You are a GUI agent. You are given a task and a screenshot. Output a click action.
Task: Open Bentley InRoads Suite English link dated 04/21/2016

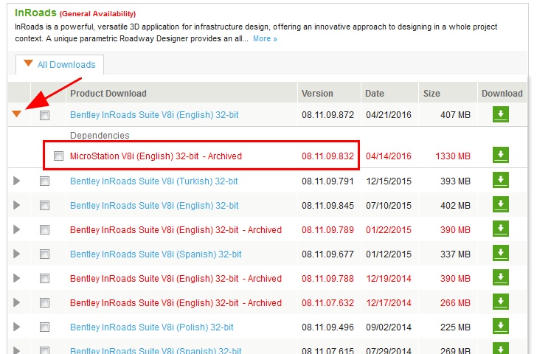154,115
